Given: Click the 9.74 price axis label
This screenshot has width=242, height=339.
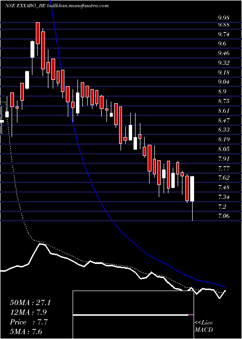Looking at the screenshot, I should tap(224, 34).
